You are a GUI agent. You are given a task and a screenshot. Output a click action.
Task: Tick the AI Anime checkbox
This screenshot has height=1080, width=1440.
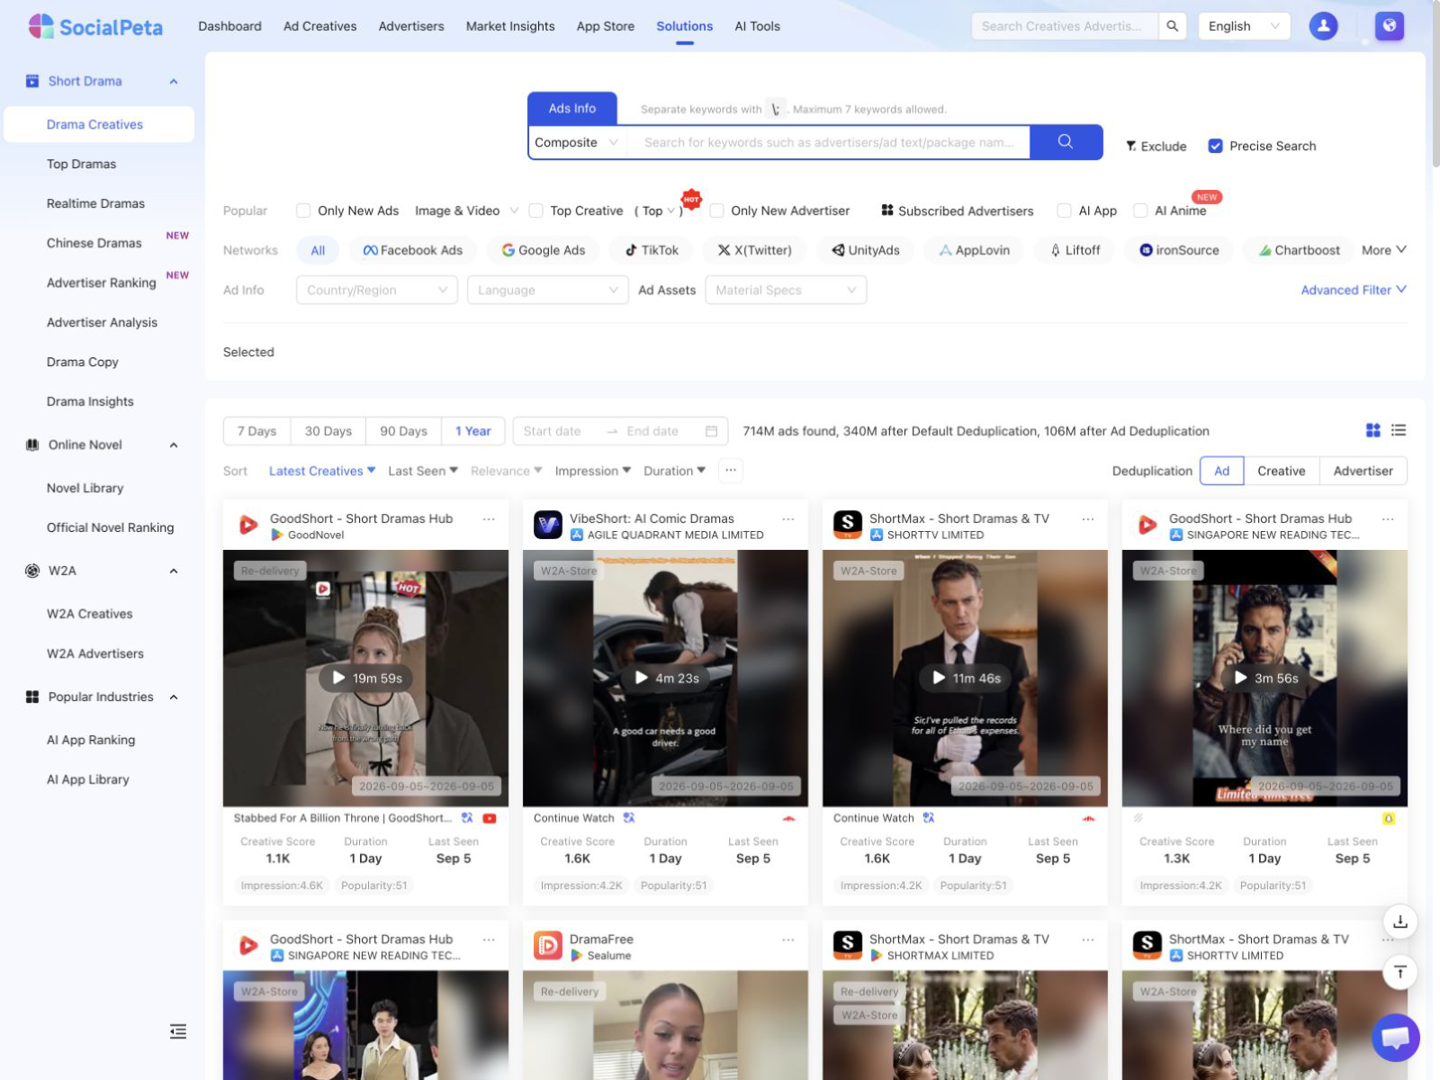pyautogui.click(x=1140, y=211)
